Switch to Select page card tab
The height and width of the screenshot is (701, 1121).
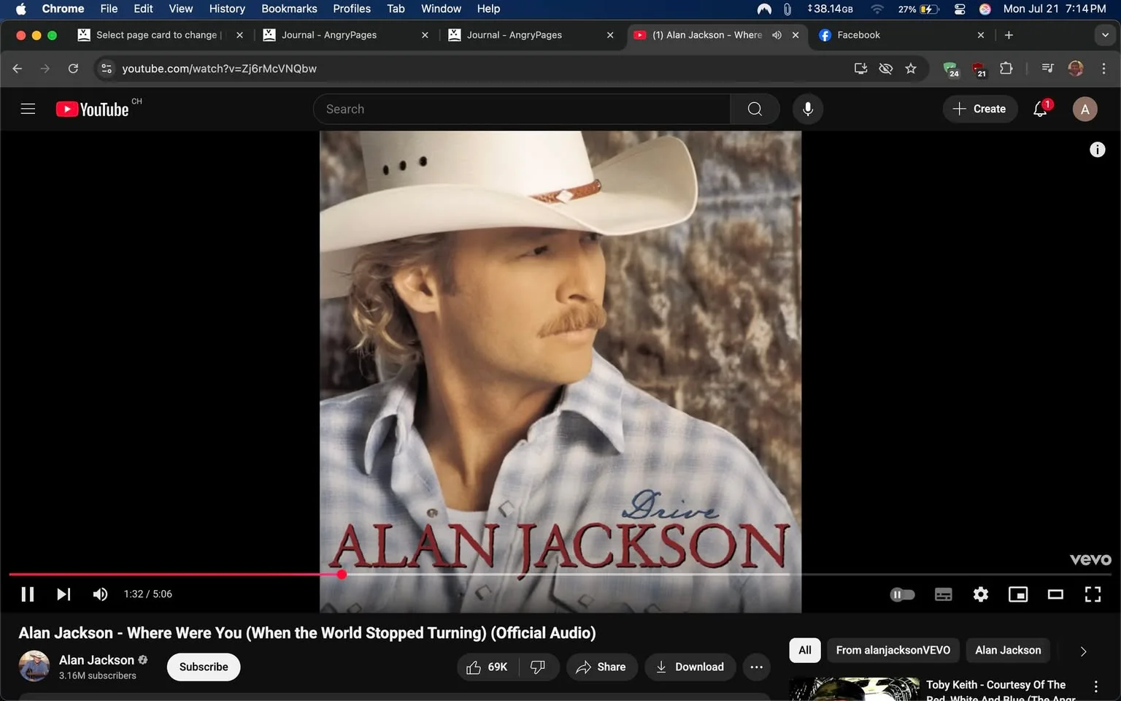[x=160, y=35]
